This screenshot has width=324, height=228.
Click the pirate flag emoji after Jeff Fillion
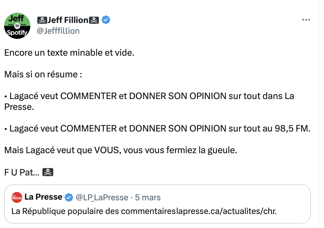pos(94,20)
